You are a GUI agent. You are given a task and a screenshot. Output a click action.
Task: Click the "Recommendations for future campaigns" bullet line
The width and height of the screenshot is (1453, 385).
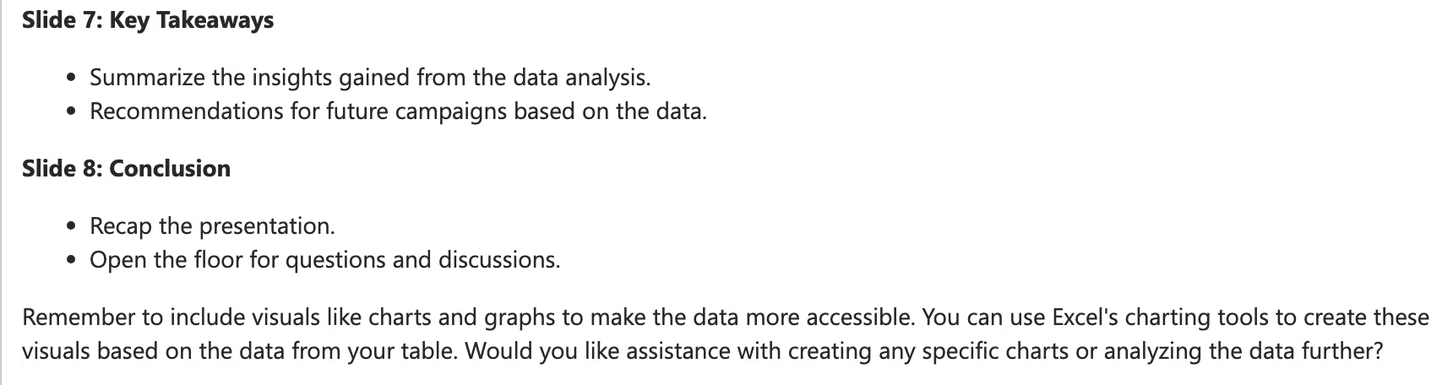coord(398,111)
